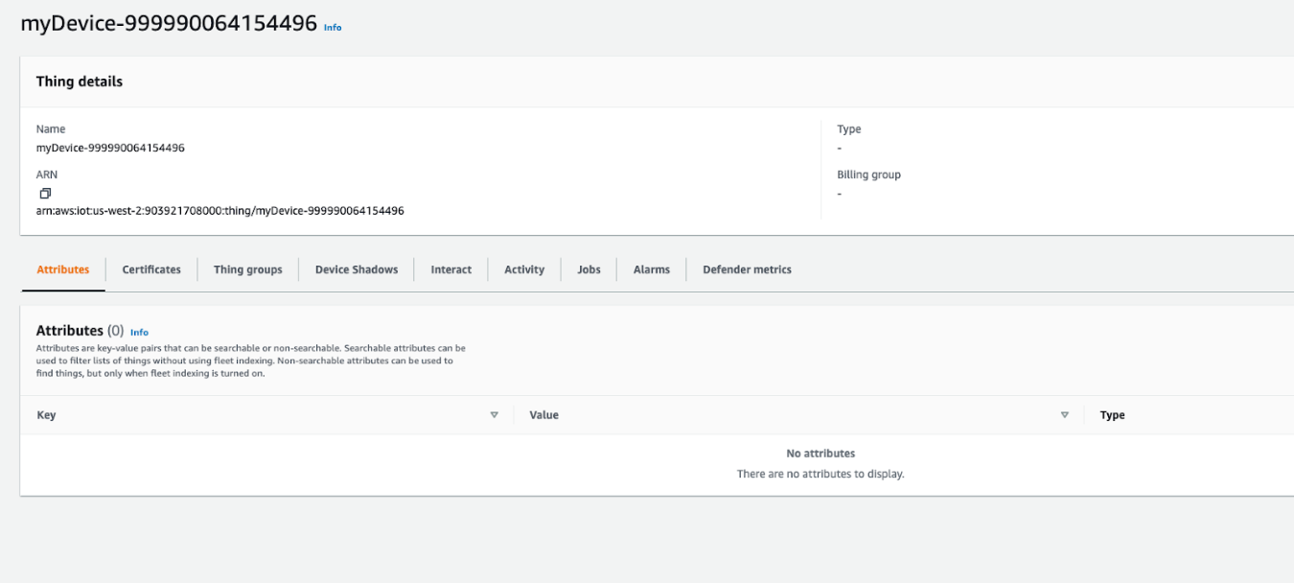Open the Jobs tab
This screenshot has height=583, width=1294.
pos(589,269)
